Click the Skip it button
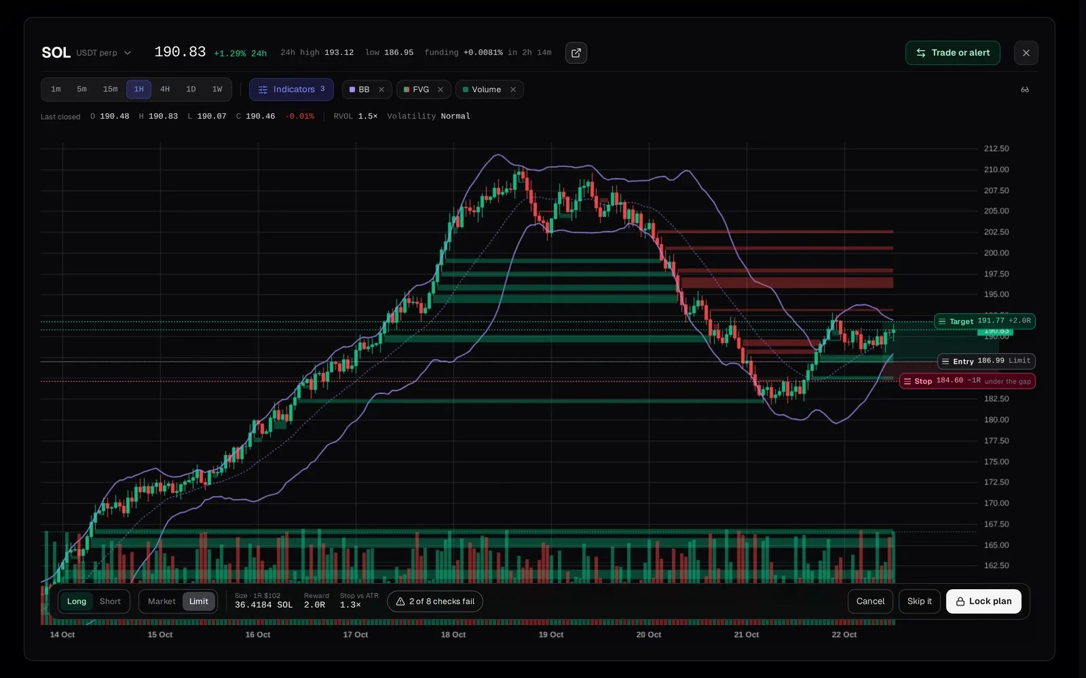The height and width of the screenshot is (678, 1086). point(919,601)
